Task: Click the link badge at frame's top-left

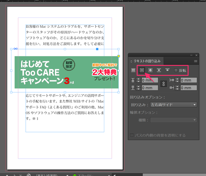Action: point(16,49)
